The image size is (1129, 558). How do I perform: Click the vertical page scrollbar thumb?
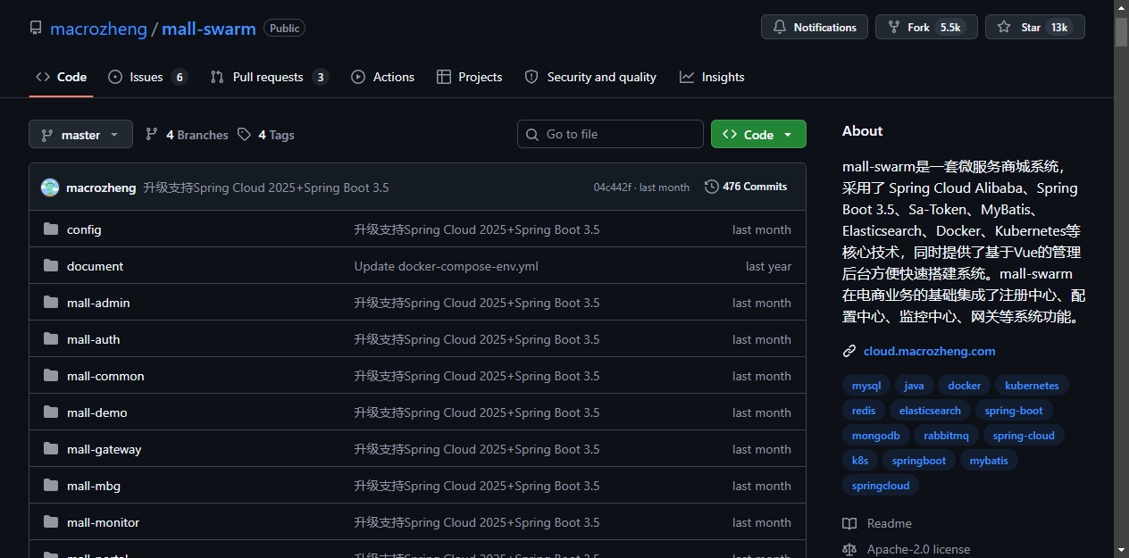click(x=1122, y=31)
